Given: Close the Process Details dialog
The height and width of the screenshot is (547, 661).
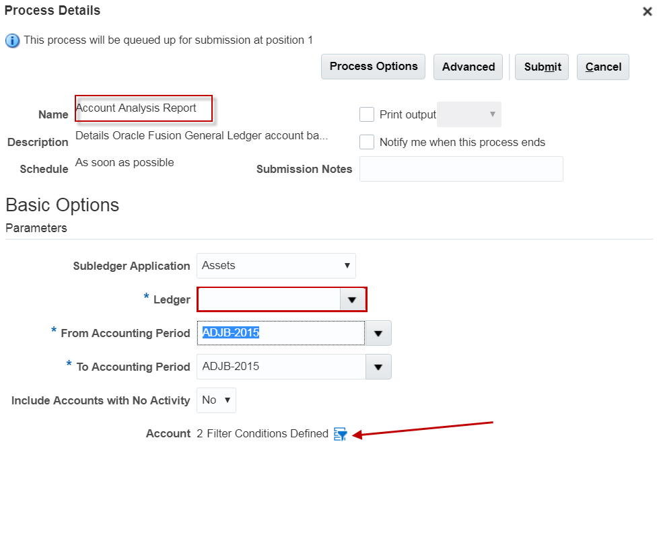Looking at the screenshot, I should (647, 11).
